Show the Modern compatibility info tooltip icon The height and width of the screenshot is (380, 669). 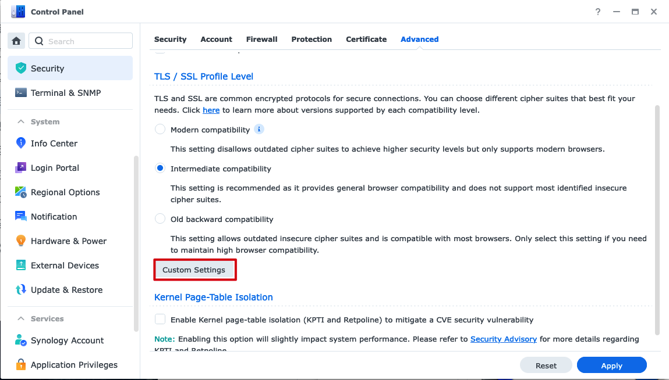pyautogui.click(x=259, y=130)
